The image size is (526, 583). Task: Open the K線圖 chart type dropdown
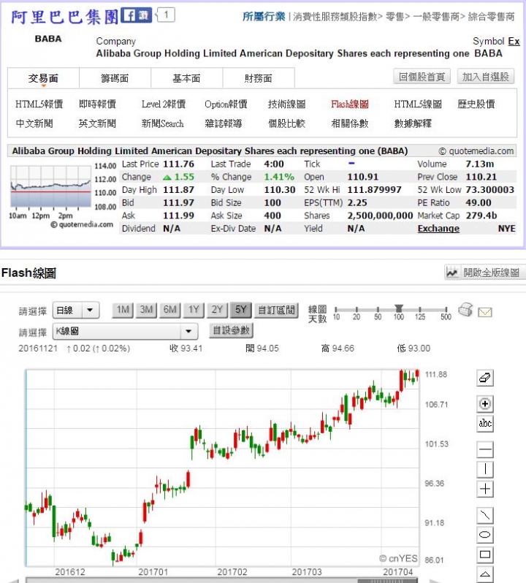point(125,331)
